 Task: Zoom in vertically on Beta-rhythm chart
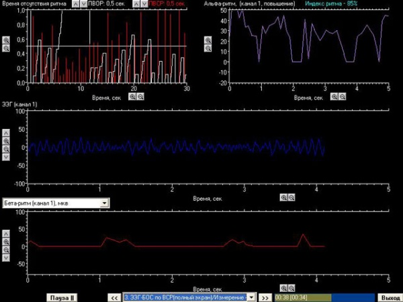pyautogui.click(x=7, y=242)
